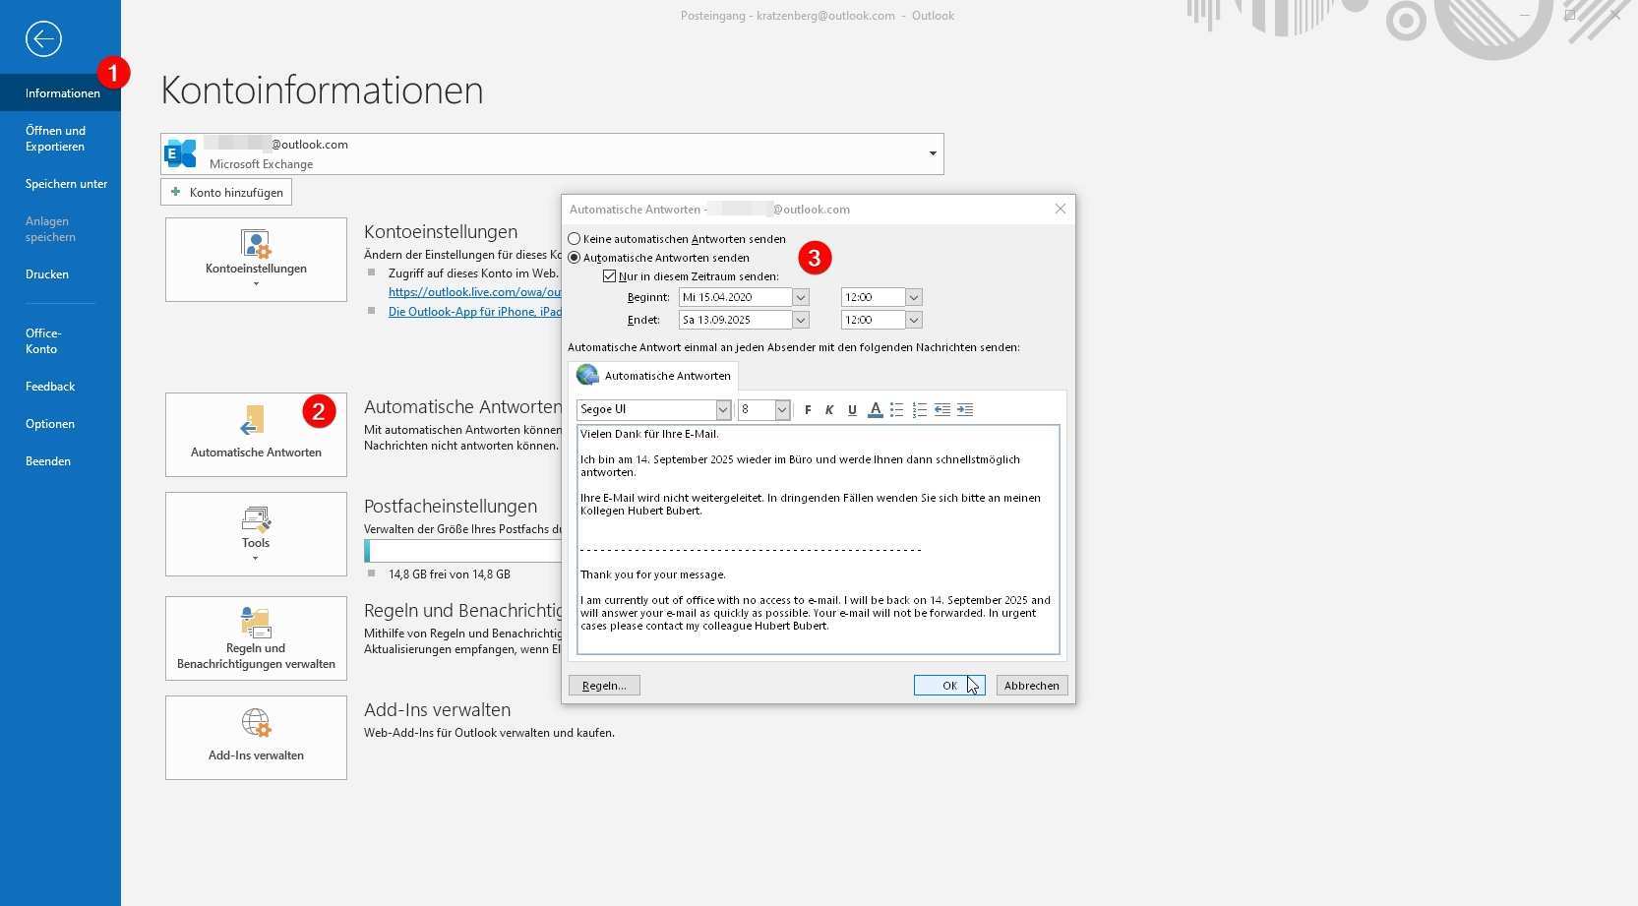Open 'Öffnen und Exportieren' in sidebar

(x=55, y=139)
